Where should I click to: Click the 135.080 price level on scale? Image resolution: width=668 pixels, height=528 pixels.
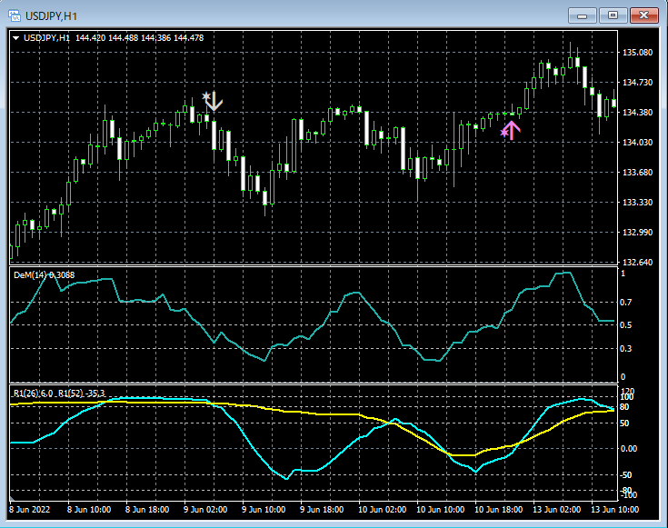pos(636,53)
